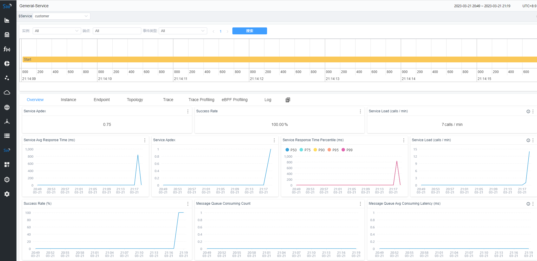This screenshot has width=537, height=261.
Task: Click the yellow Start event bar in timeline
Action: (x=280, y=59)
